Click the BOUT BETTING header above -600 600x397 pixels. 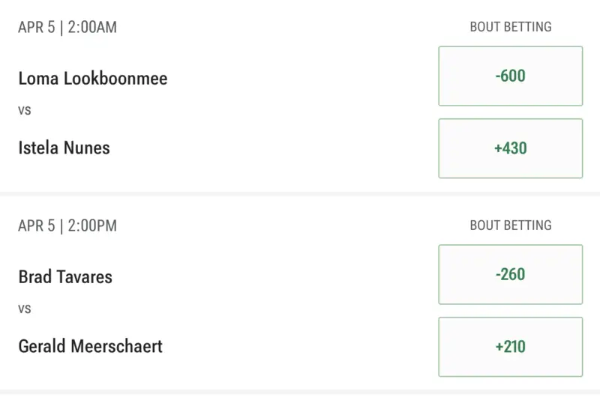coord(510,27)
